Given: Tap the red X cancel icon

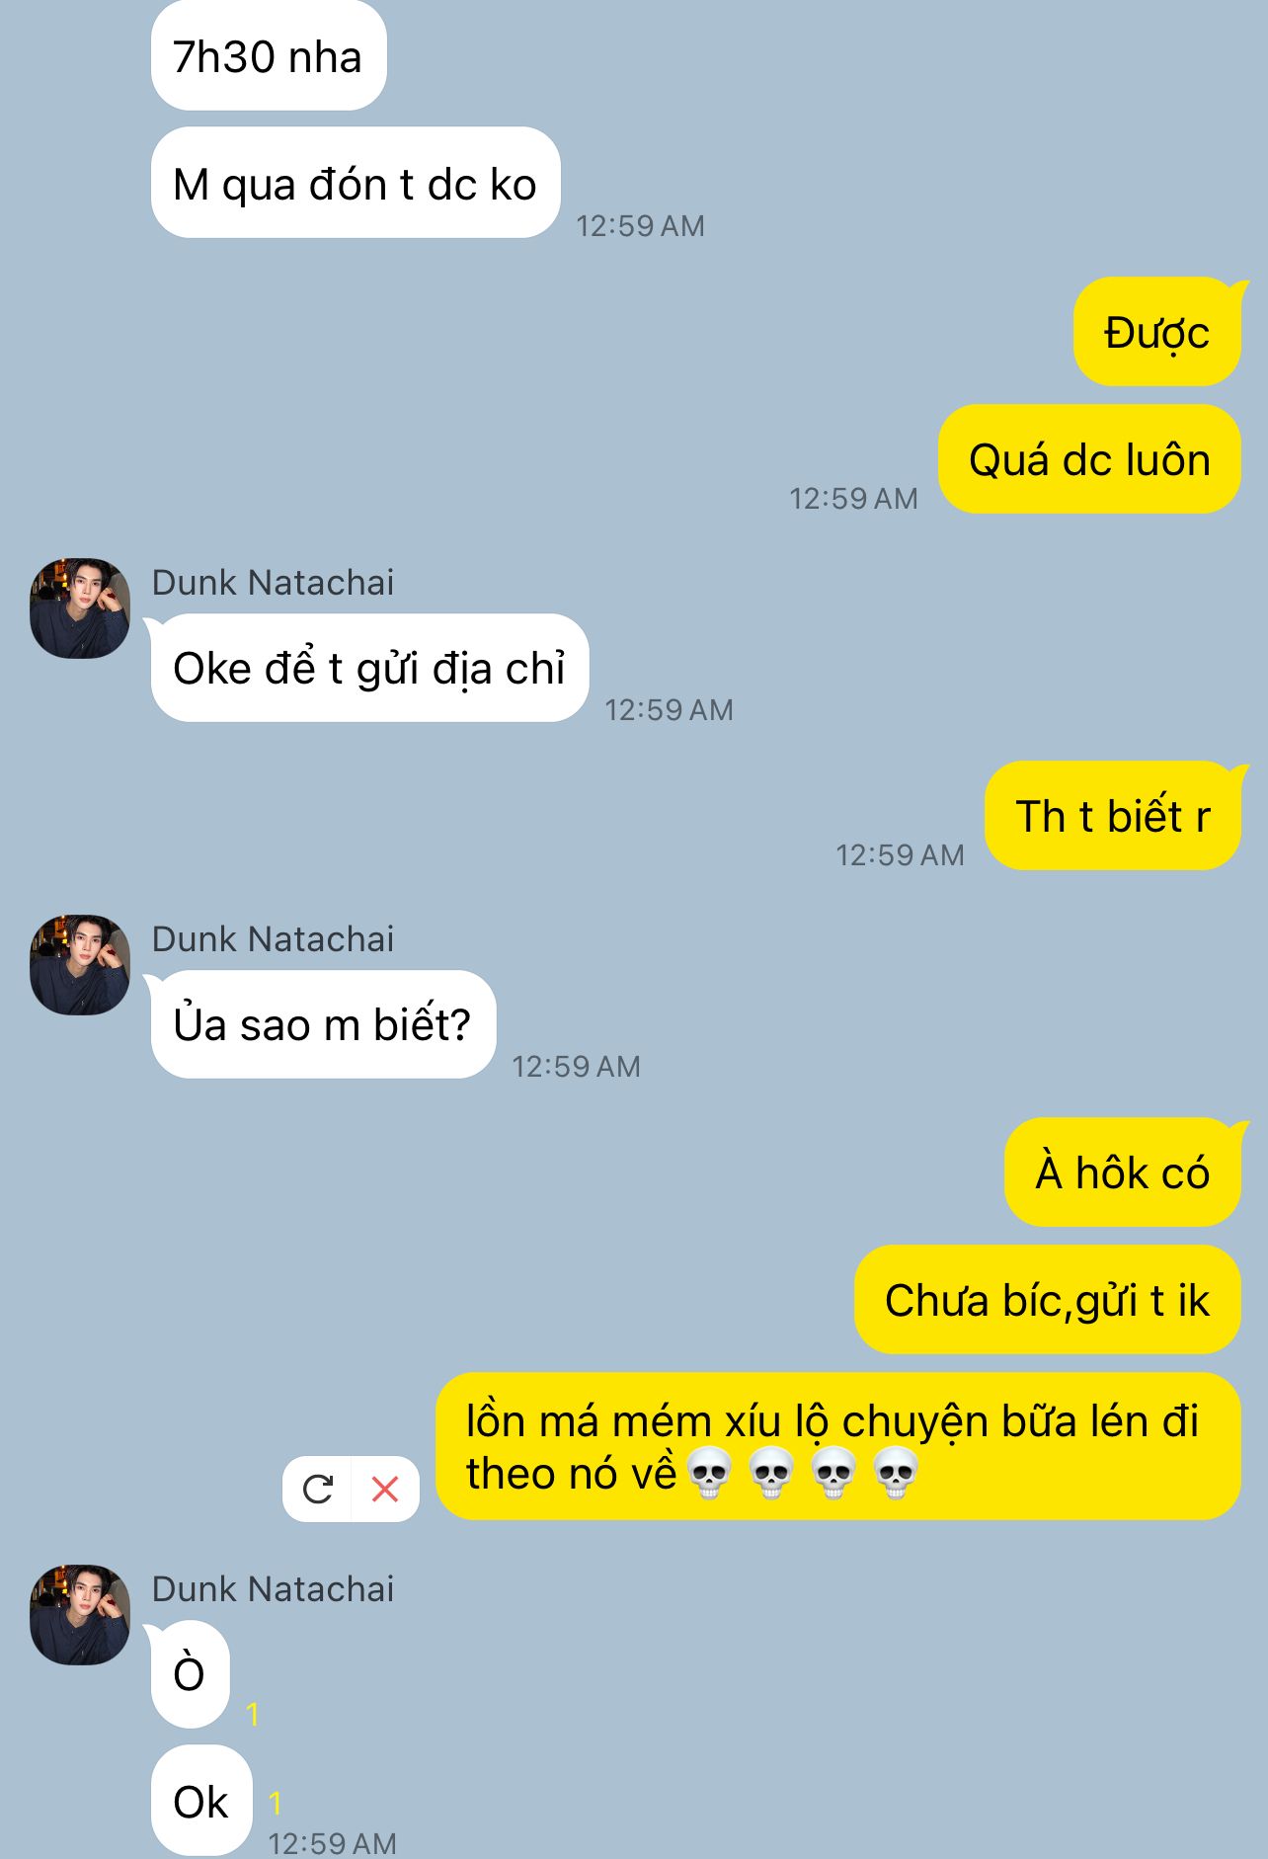Looking at the screenshot, I should 385,1489.
